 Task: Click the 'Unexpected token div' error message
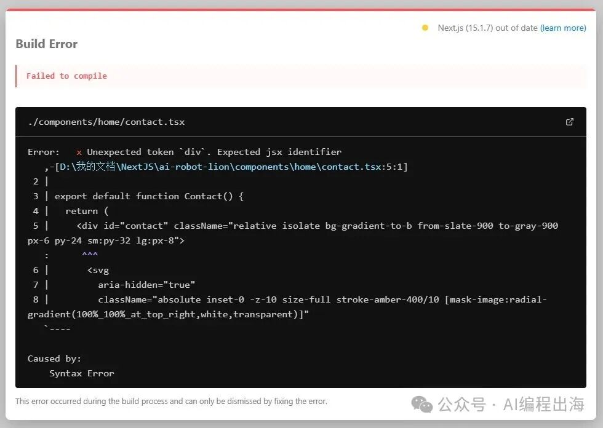click(x=214, y=152)
